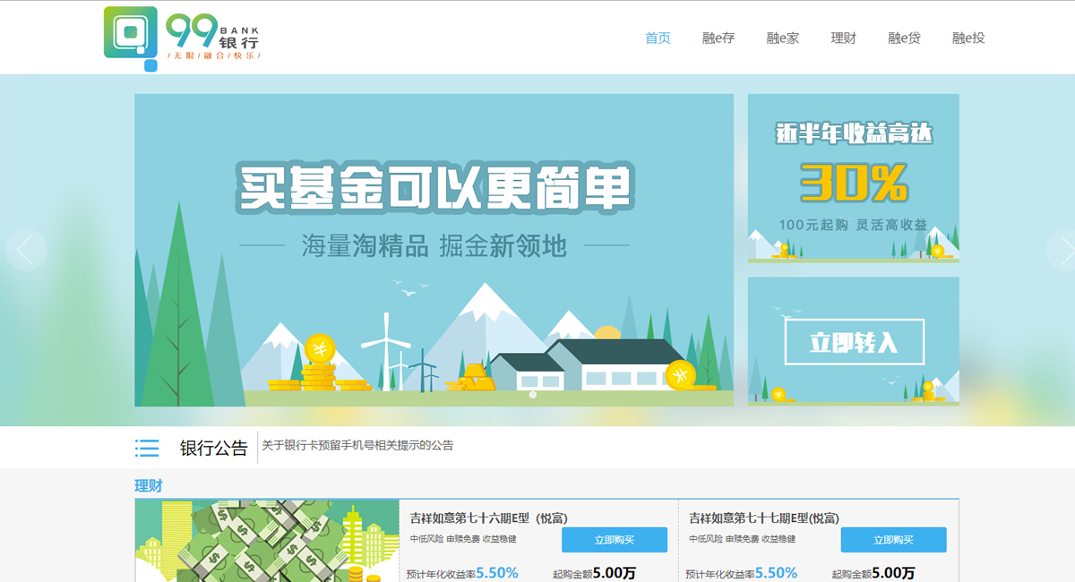Advance to the next carousel banner
The height and width of the screenshot is (582, 1075).
[1061, 251]
